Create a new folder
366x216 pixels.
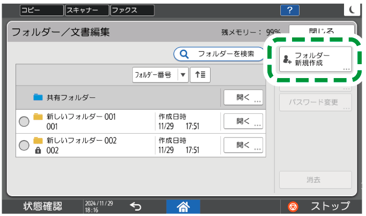pos(315,59)
